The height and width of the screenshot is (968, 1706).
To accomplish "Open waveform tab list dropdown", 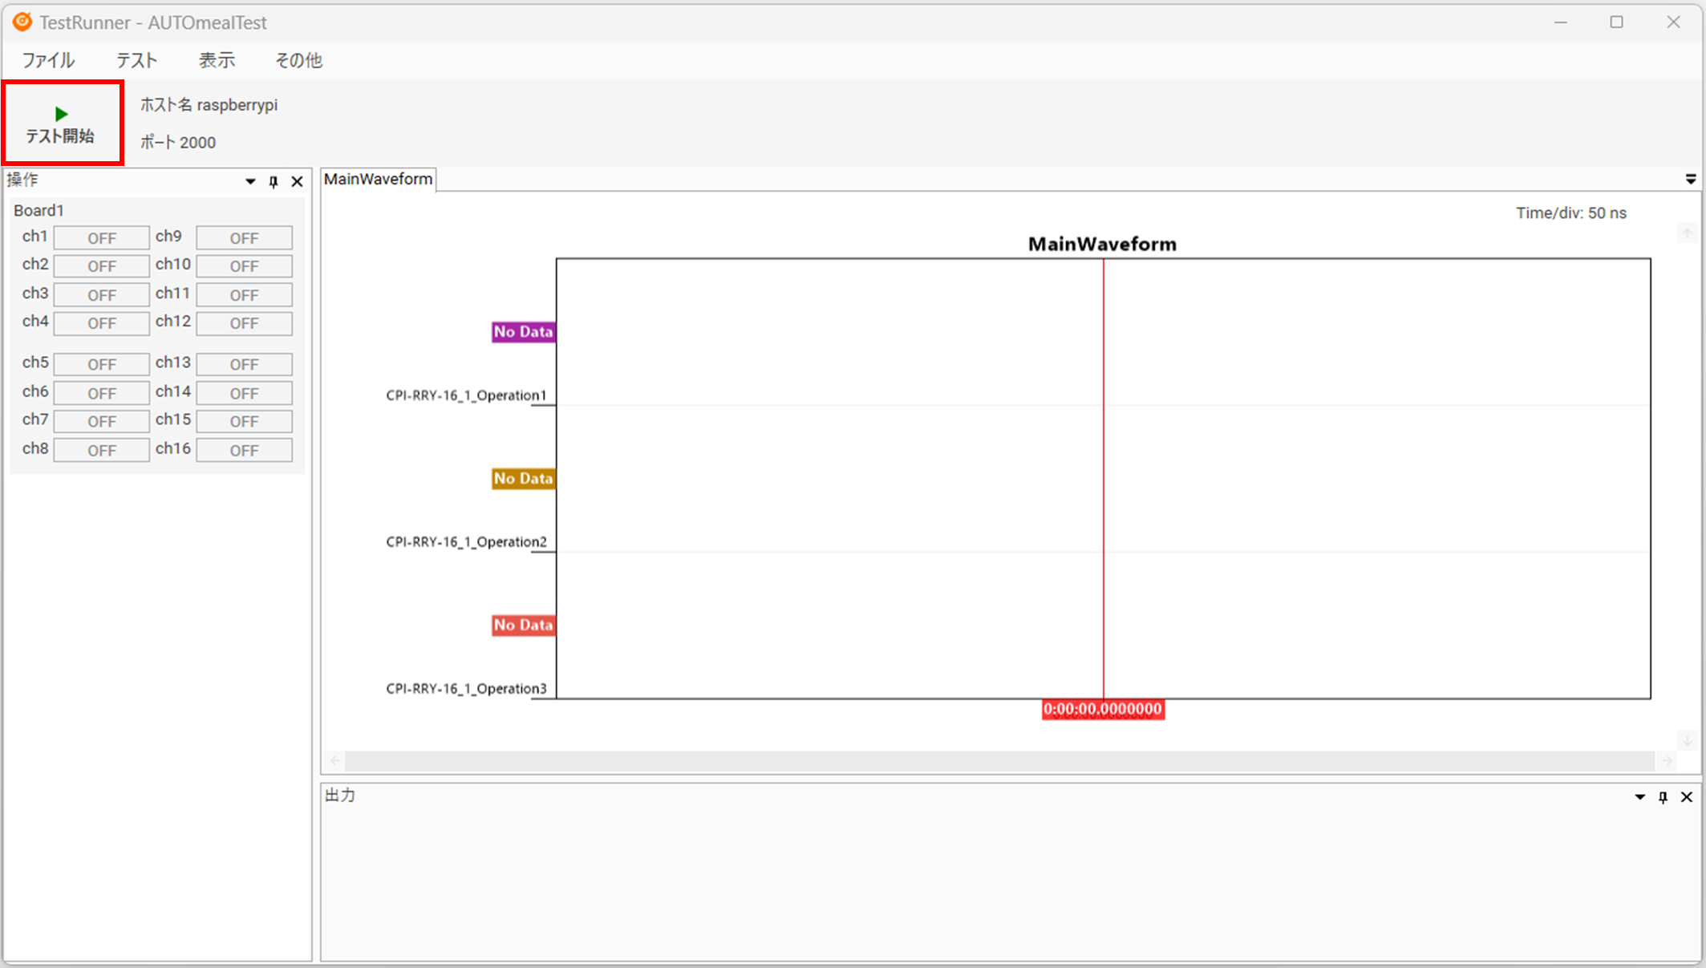I will point(1690,180).
